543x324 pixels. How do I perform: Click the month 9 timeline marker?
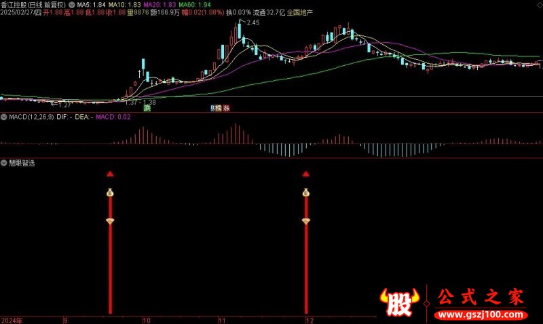[x=66, y=321]
